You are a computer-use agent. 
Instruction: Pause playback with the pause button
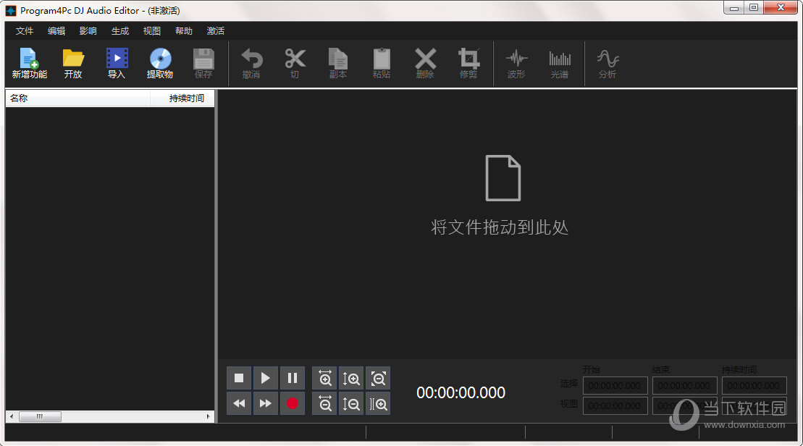pos(292,378)
